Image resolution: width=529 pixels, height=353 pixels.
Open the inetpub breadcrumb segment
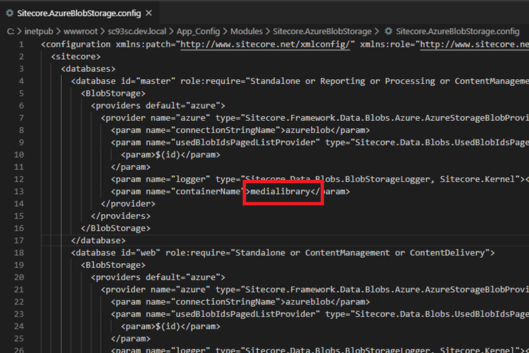pyautogui.click(x=38, y=32)
